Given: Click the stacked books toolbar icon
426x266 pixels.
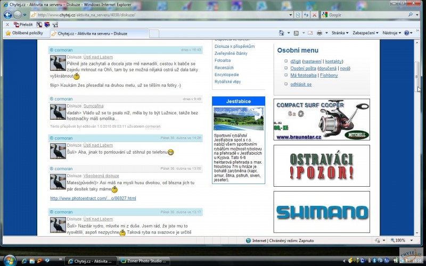Looking at the screenshot, I should 47,24.
